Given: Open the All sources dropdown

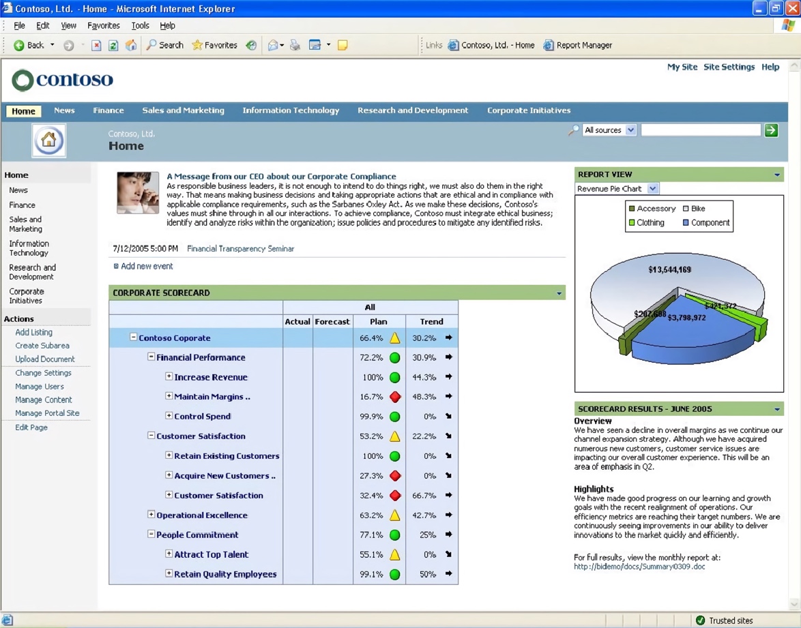Looking at the screenshot, I should click(609, 130).
